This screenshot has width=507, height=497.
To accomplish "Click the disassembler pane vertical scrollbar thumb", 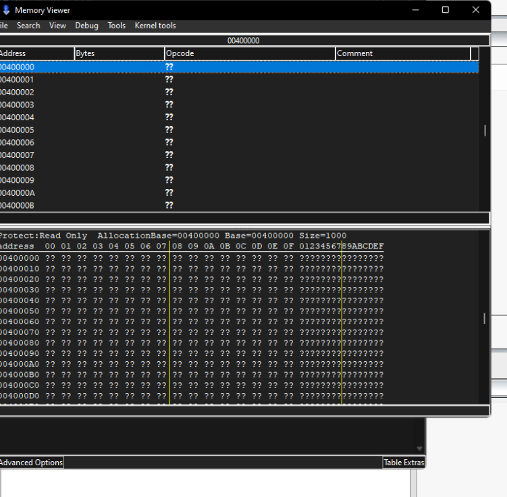I will point(485,130).
